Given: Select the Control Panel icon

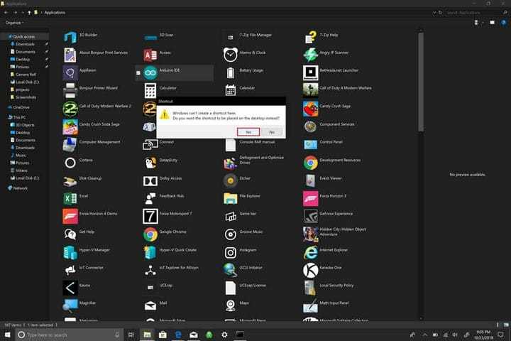Looking at the screenshot, I should coord(311,144).
